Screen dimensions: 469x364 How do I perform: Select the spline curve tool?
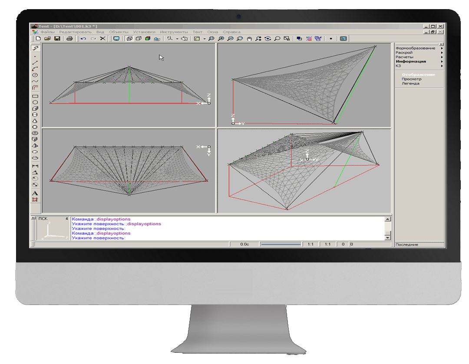click(x=35, y=81)
